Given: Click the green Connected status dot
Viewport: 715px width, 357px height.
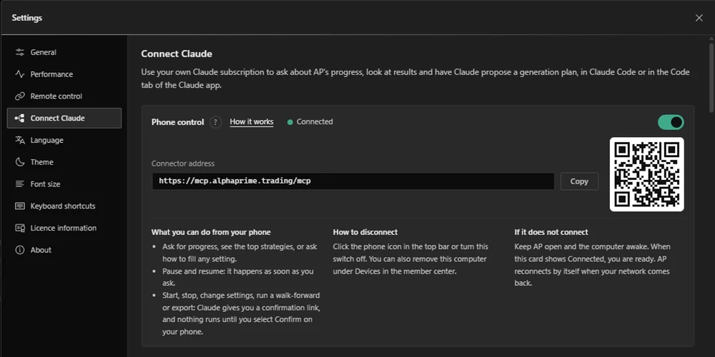Looking at the screenshot, I should (x=290, y=122).
